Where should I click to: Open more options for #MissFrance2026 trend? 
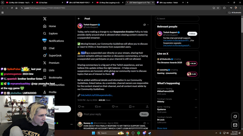coord(196,89)
